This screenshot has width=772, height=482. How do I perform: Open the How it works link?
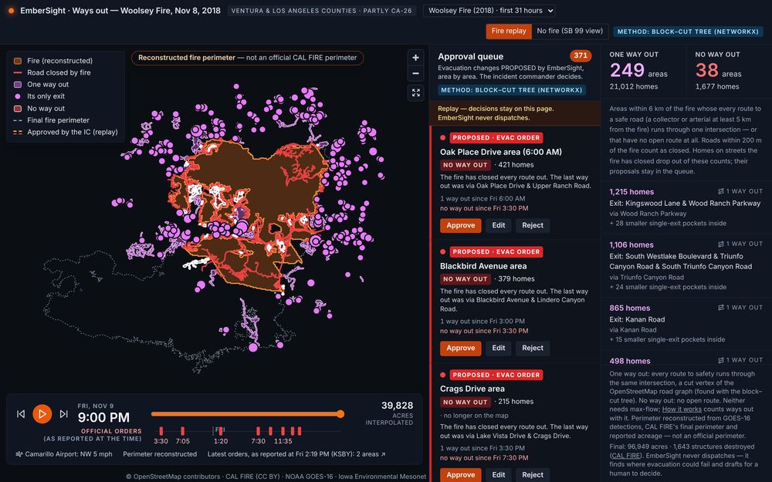pos(682,410)
